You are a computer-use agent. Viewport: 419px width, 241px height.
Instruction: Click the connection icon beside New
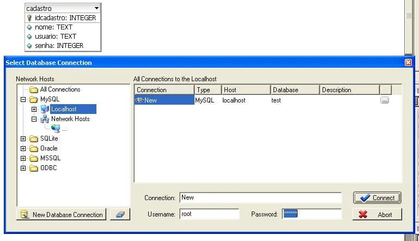tap(139, 100)
